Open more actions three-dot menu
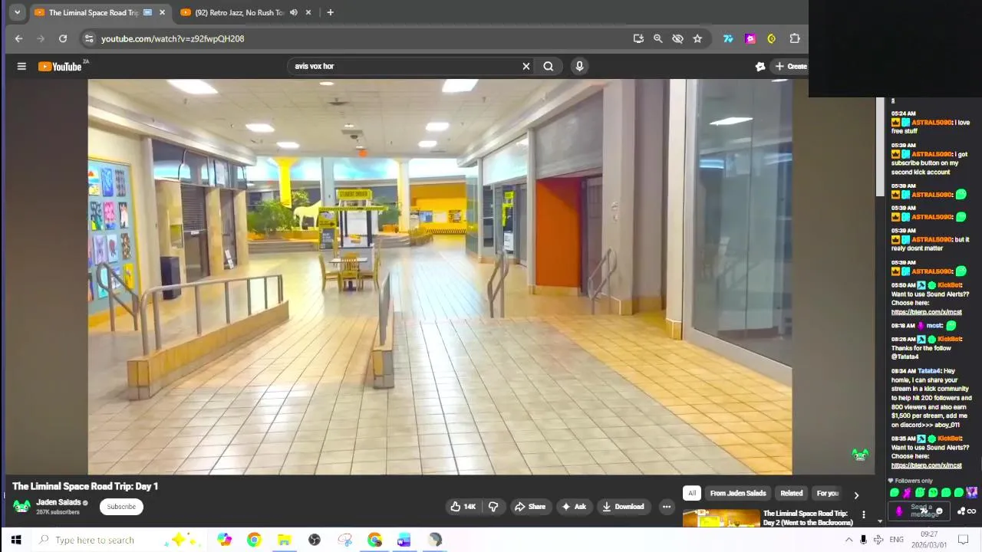The width and height of the screenshot is (982, 552). coord(666,507)
